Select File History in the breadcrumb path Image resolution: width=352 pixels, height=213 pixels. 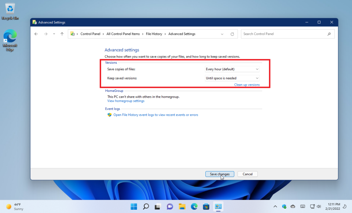(154, 34)
